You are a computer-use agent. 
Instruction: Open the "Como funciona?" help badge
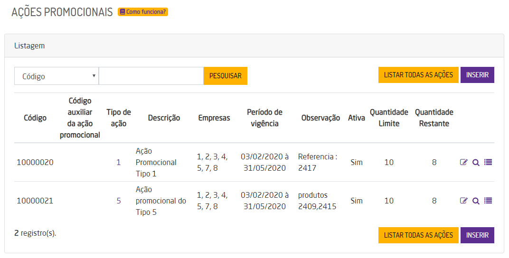click(143, 12)
